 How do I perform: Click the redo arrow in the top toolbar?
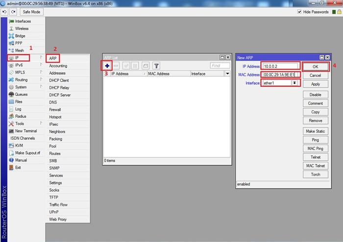(12, 12)
